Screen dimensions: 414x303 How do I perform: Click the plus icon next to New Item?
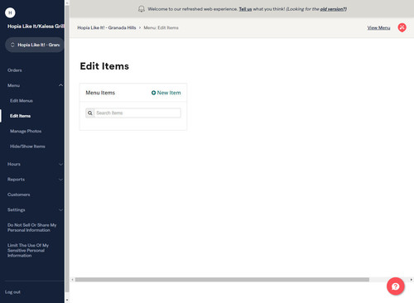click(x=154, y=93)
